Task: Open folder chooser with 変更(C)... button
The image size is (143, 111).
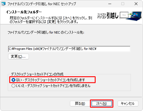Action: (18, 57)
